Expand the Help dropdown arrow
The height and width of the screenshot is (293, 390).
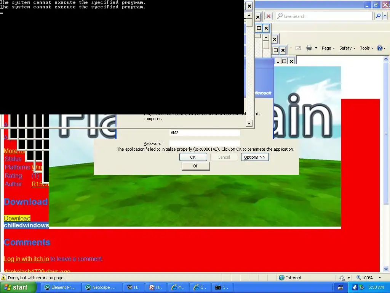pos(385,48)
